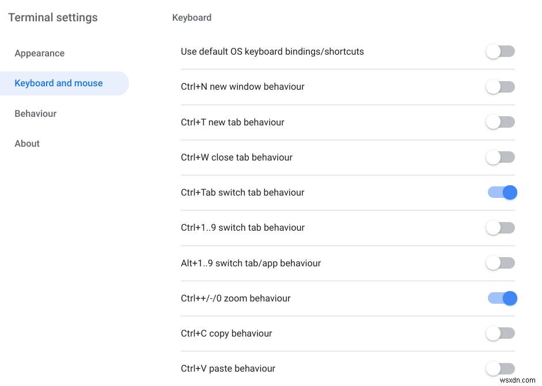Click the 'Ctrl+T new tab behaviour' label
Screen dimensions: 542x386
click(x=232, y=122)
